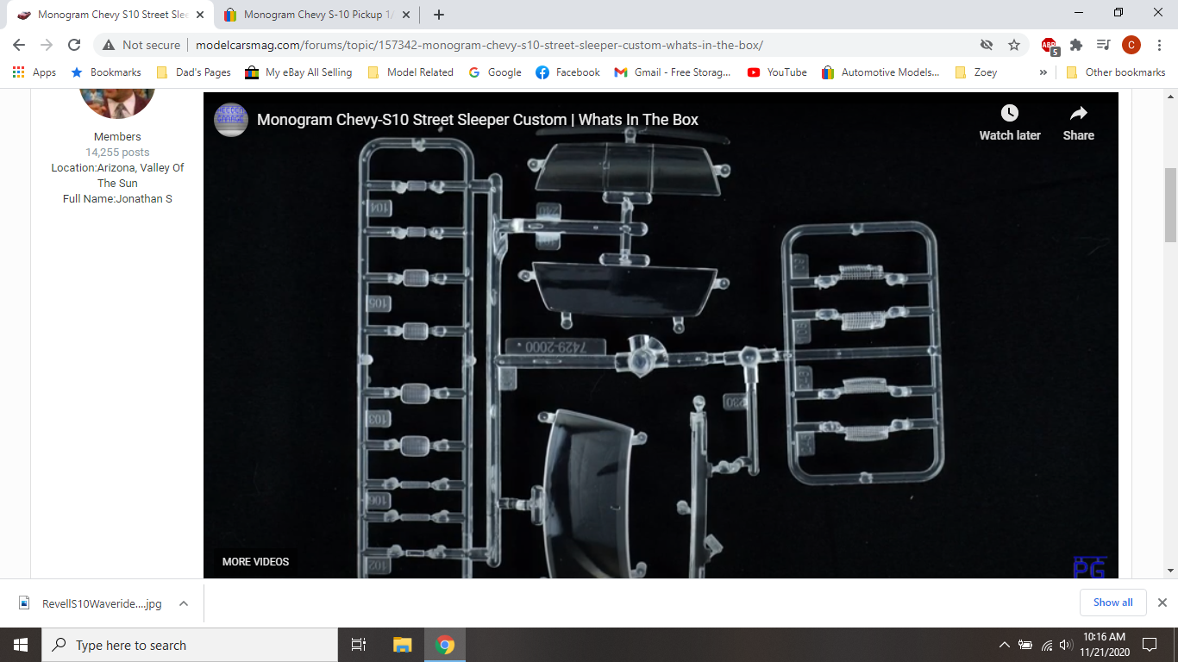Image resolution: width=1178 pixels, height=662 pixels.
Task: Open the Zoey bookmark folder
Action: [x=975, y=72]
